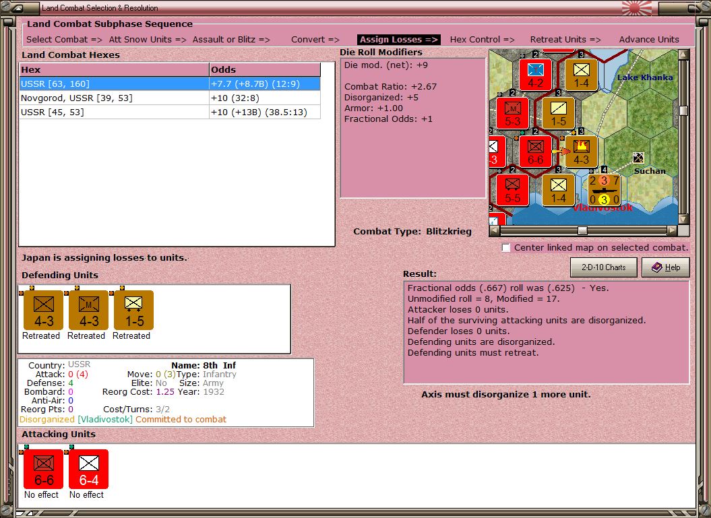Click Retreat Units subphase step
This screenshot has width=711, height=518.
(x=565, y=40)
